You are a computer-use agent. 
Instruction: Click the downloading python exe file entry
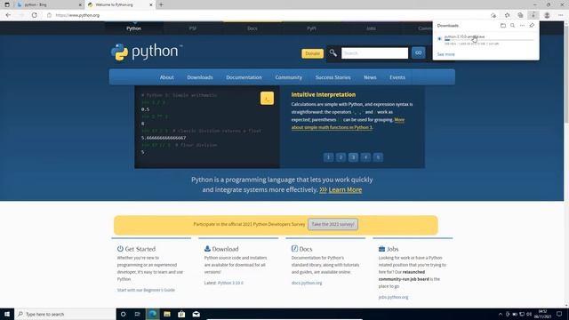coord(464,36)
